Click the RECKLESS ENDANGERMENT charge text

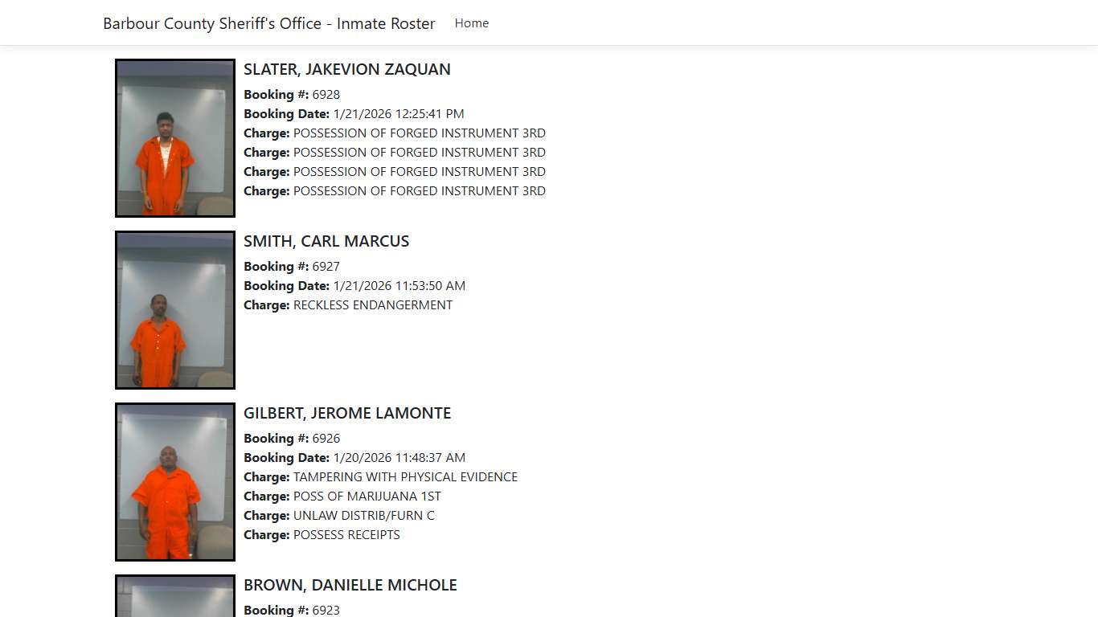pos(372,304)
